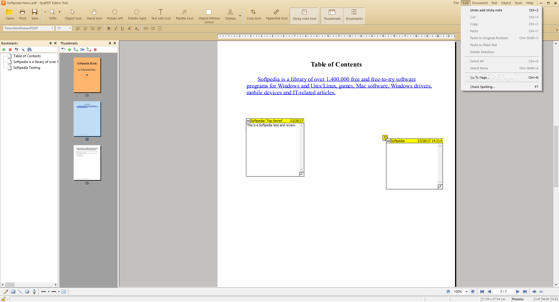The height and width of the screenshot is (302, 559).
Task: Delete page via Thumbnails red X
Action: point(95,50)
